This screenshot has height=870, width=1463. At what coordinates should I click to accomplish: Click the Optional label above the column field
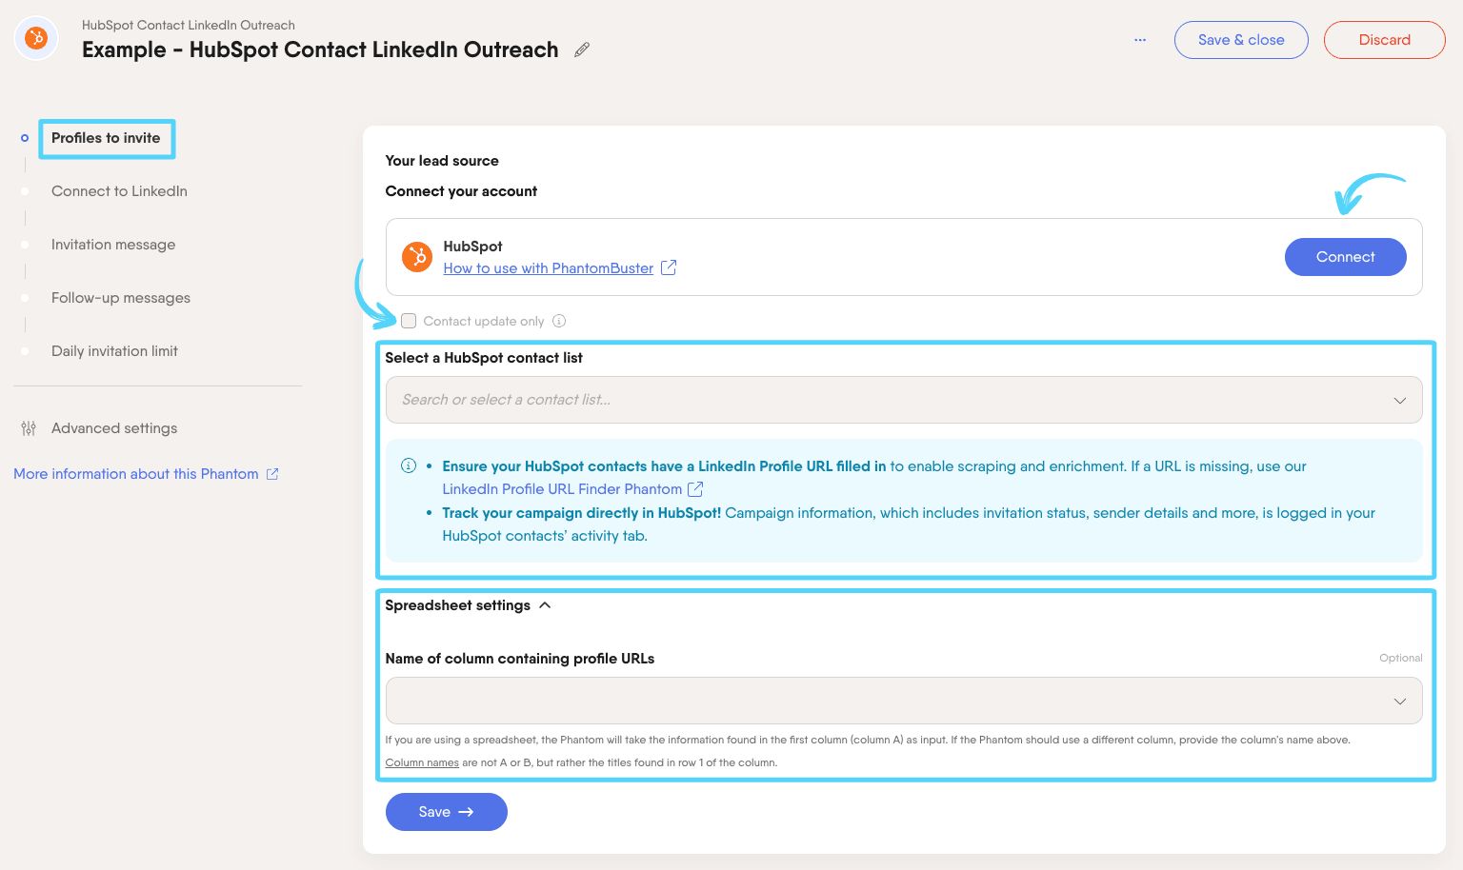[1400, 658]
